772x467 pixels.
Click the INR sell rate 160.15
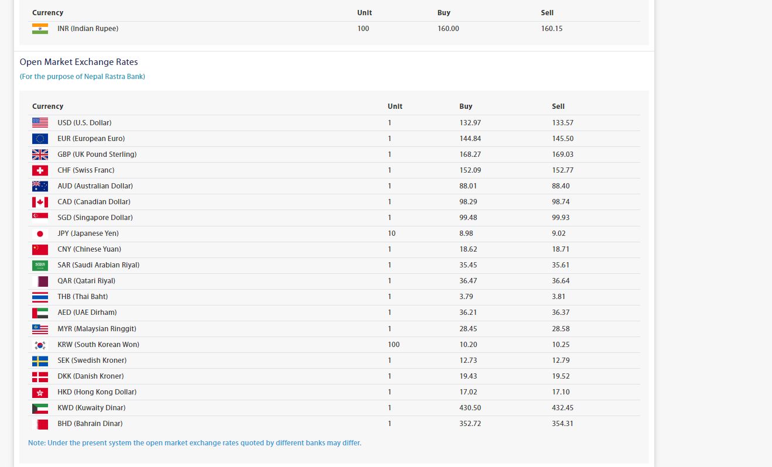click(552, 29)
